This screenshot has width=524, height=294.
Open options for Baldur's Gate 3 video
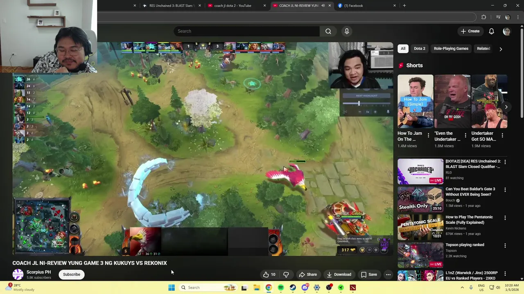click(505, 190)
